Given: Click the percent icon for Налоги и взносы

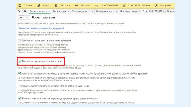Looking at the screenshot, I should click(97, 5).
